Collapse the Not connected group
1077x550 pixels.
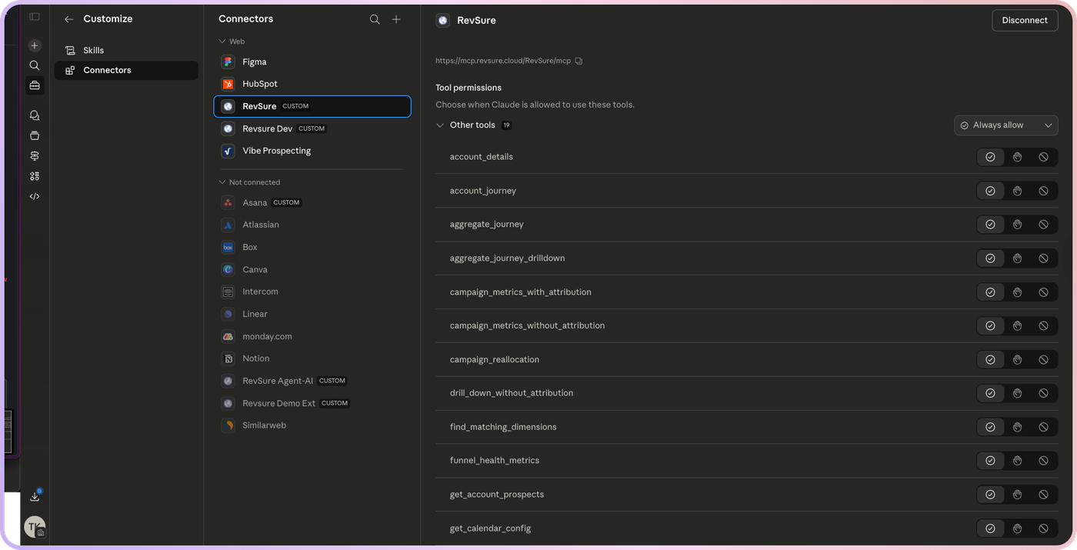tap(222, 182)
